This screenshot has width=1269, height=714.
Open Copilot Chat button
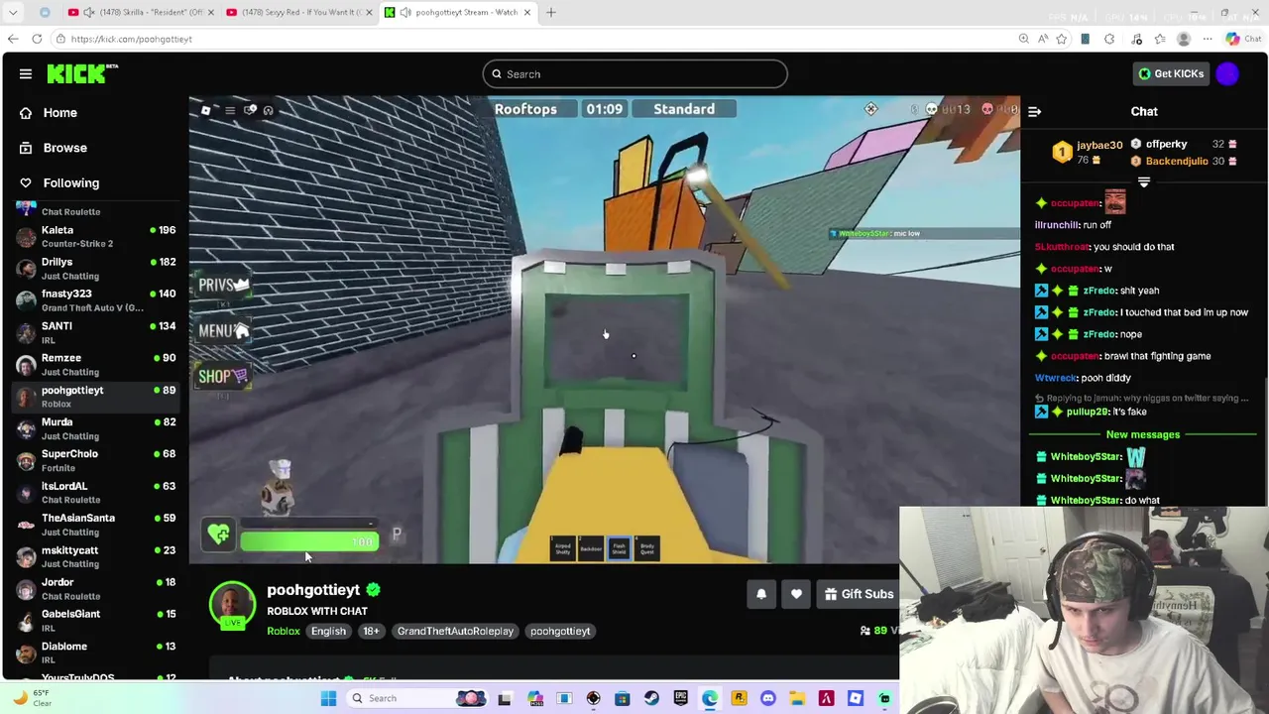click(1242, 39)
